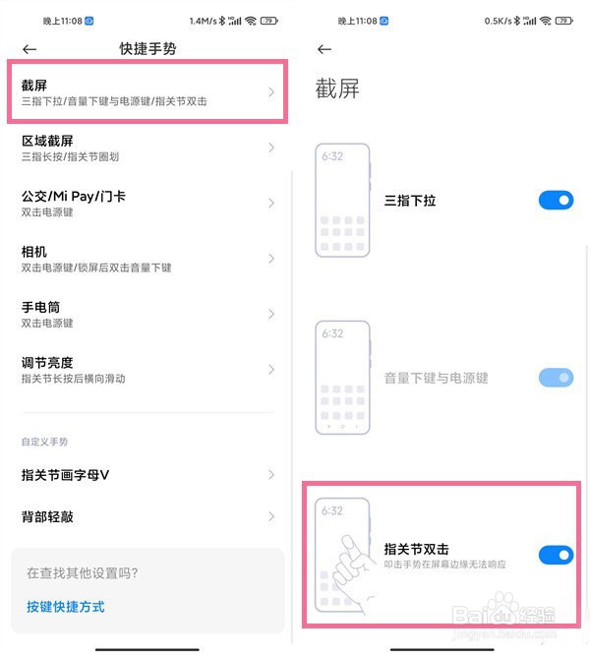Screen dimensions: 590x655
Task: Open 调节亮度 gesture settings
Action: point(147,370)
